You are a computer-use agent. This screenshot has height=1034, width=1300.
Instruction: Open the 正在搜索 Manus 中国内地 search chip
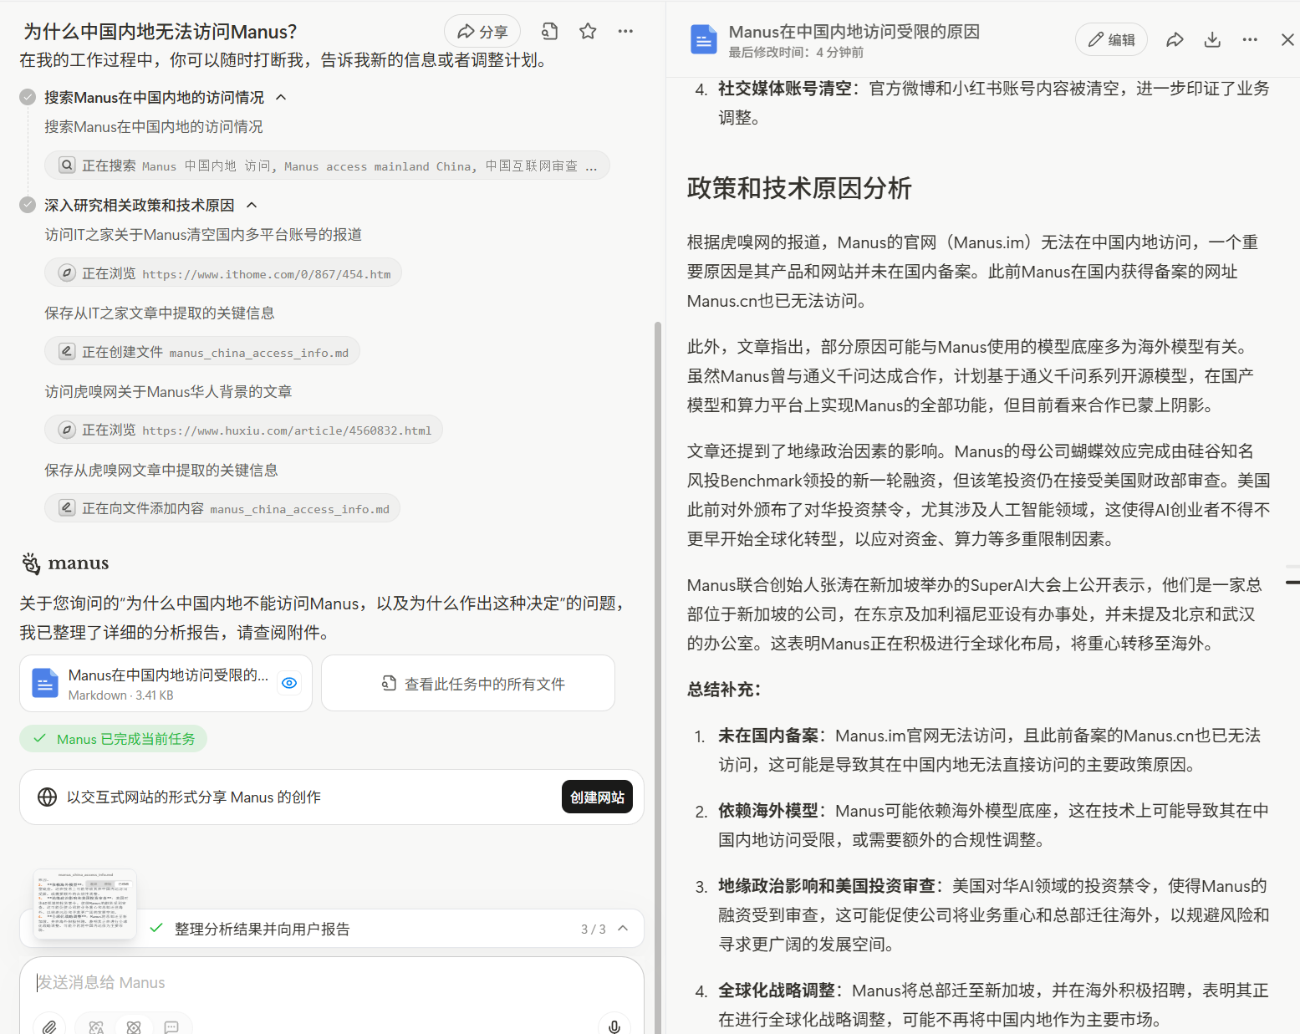(x=327, y=166)
